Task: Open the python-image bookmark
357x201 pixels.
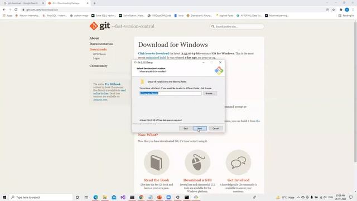Action: tap(79, 16)
